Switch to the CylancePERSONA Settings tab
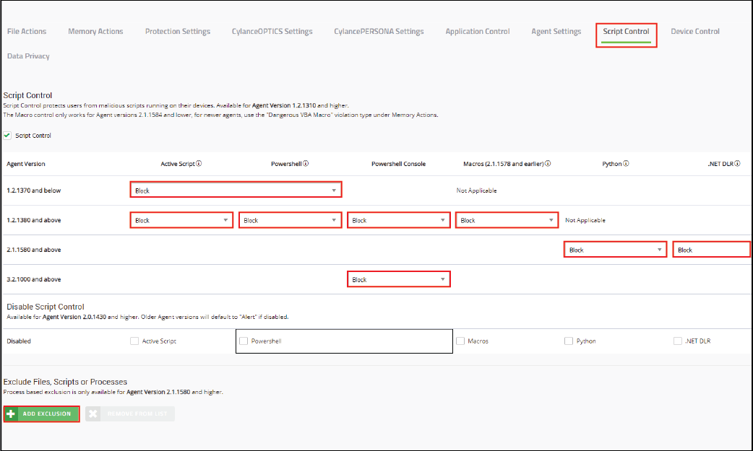Screen dimensions: 753x451 (379, 31)
